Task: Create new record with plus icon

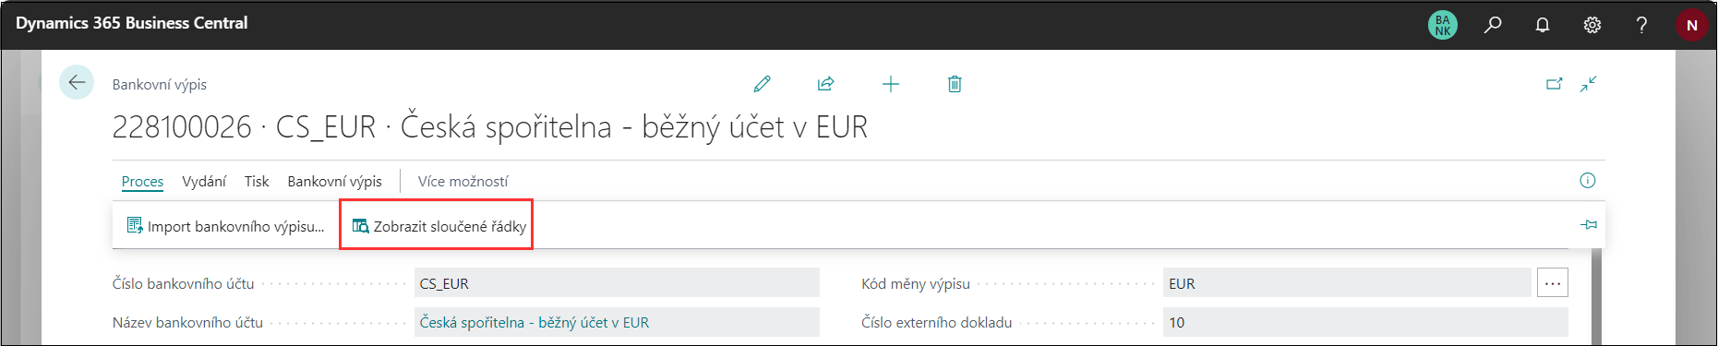Action: pos(891,84)
